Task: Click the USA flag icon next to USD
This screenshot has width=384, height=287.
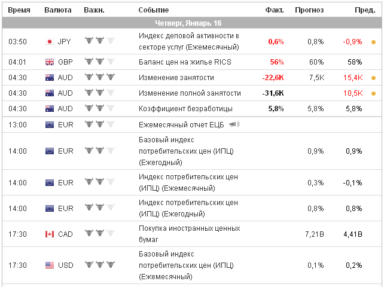Action: (x=50, y=265)
